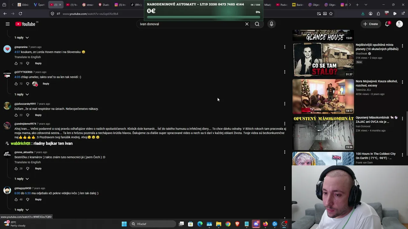The width and height of the screenshot is (408, 229).
Task: Open options menu for @nova_aktualita comment
Action: [285, 152]
